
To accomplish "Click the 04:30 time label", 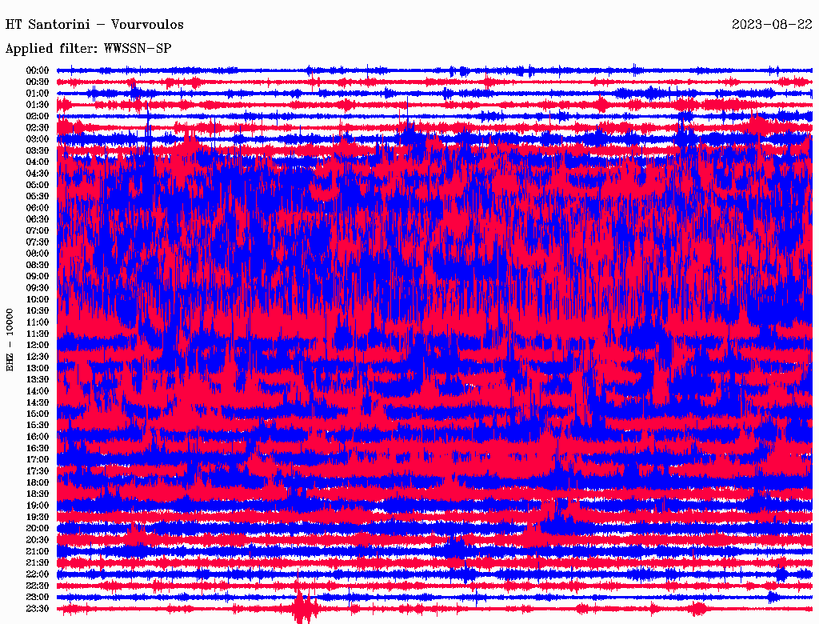I will [38, 173].
